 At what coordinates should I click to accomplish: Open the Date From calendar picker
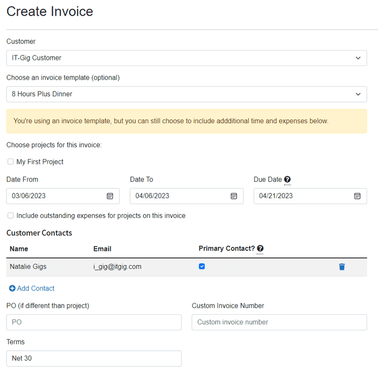pyautogui.click(x=110, y=196)
